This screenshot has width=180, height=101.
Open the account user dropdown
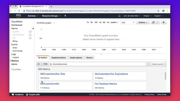132,16
